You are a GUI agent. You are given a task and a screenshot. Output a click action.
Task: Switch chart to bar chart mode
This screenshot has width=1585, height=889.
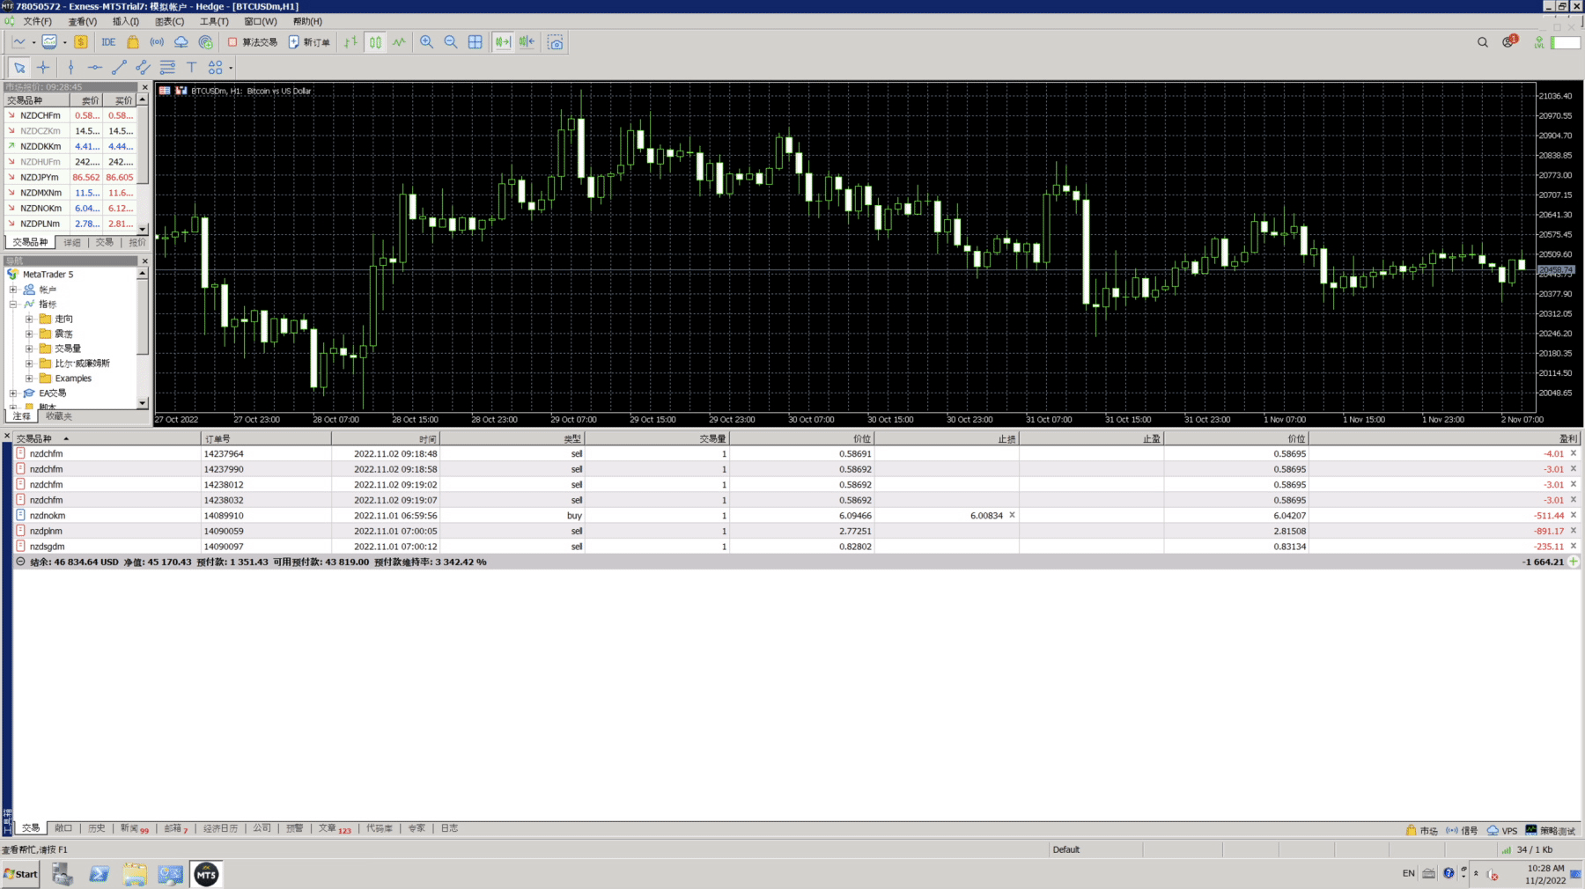[x=350, y=42]
